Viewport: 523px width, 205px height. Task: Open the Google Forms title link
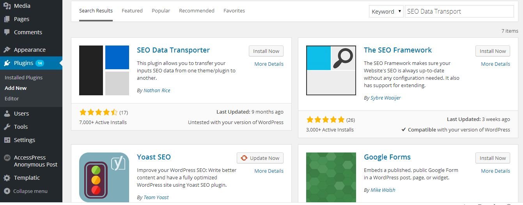[387, 157]
